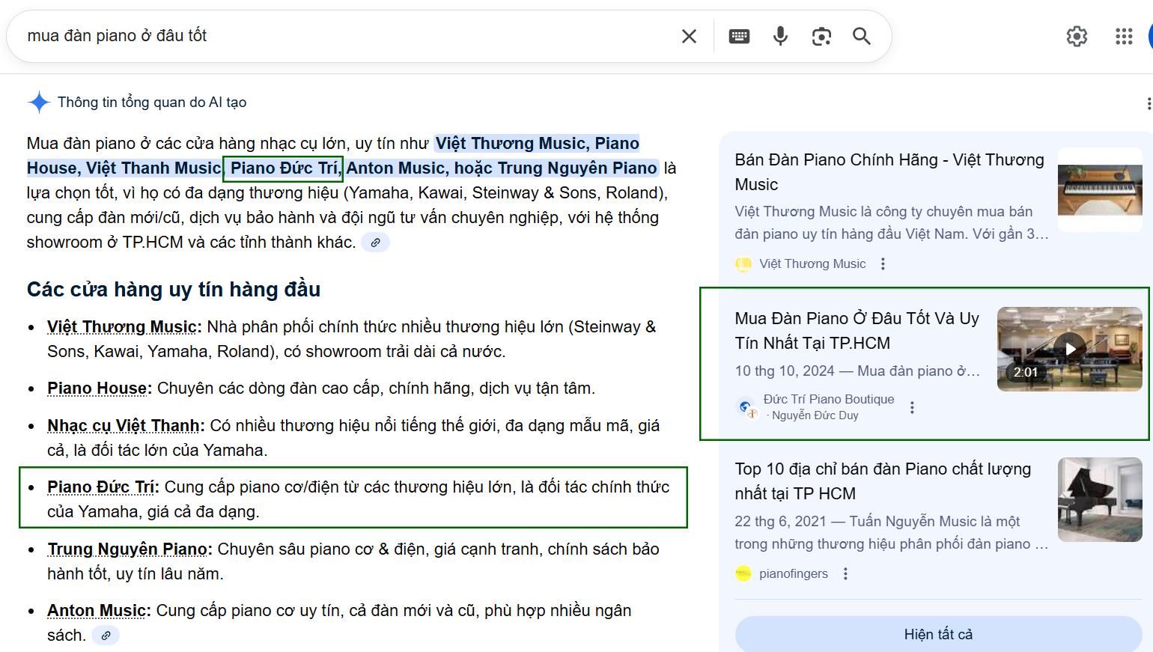
Task: Open more options for Việt Thương Music result
Action: pos(883,263)
